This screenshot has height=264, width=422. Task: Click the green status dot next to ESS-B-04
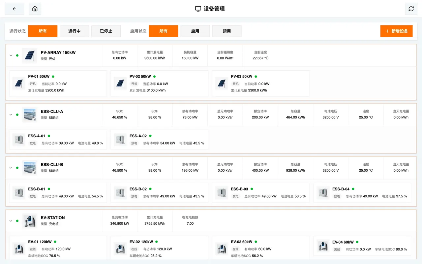(x=353, y=189)
